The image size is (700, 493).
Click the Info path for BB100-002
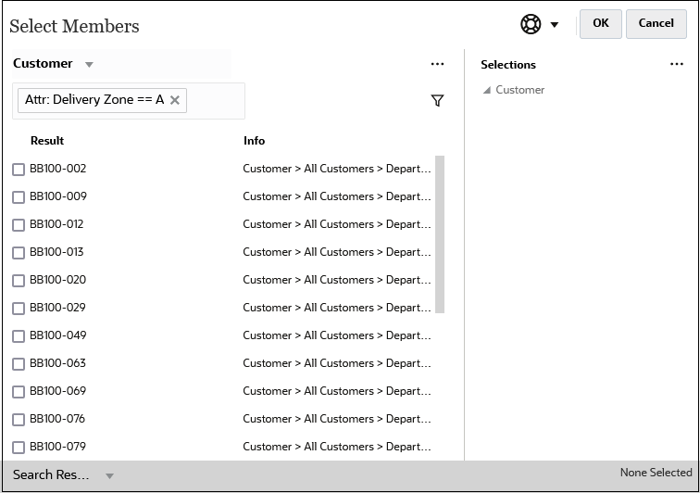[337, 169]
